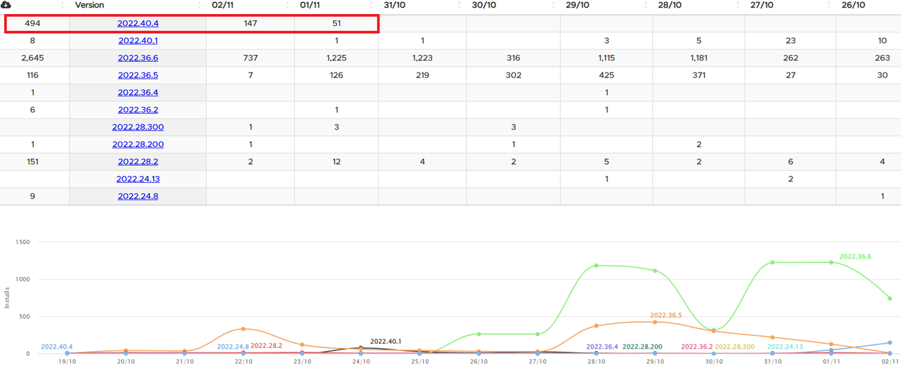This screenshot has height=365, width=901.
Task: Open version 2022.28.200 link
Action: click(138, 144)
